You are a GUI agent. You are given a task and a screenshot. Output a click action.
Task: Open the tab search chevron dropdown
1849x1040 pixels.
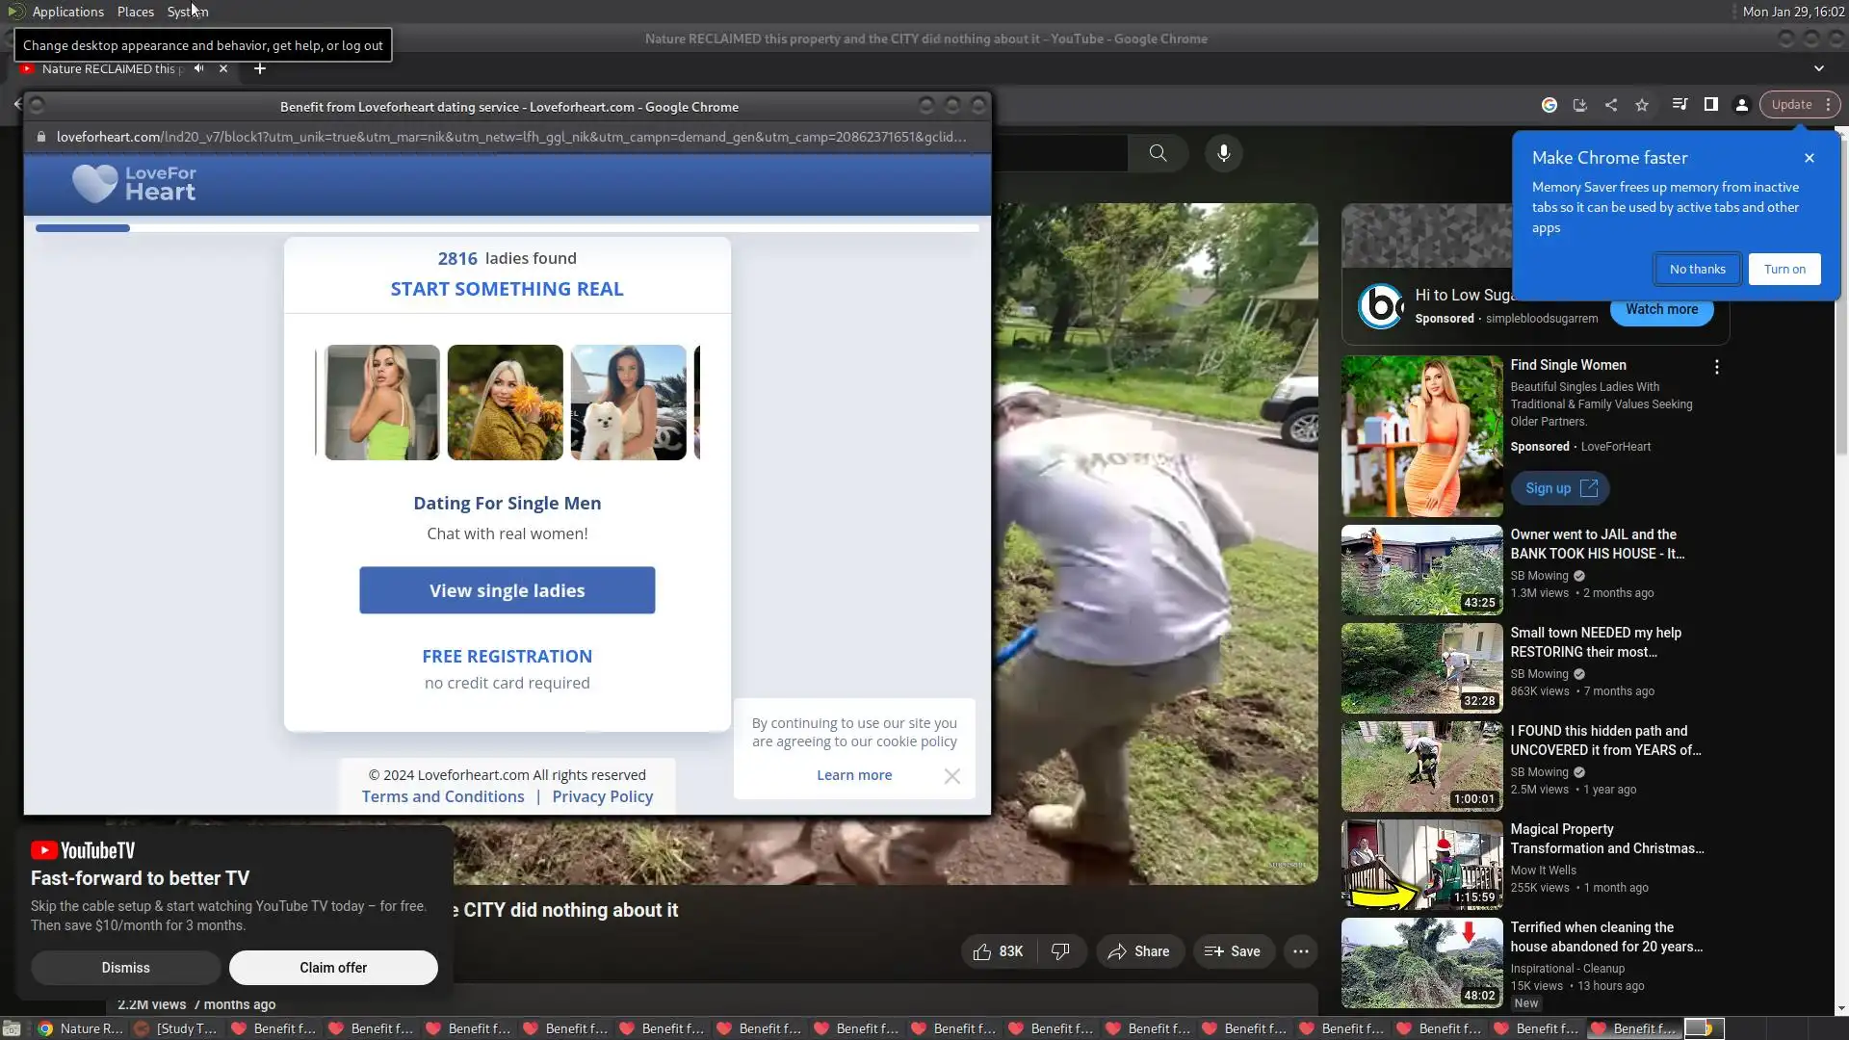[x=1818, y=68]
